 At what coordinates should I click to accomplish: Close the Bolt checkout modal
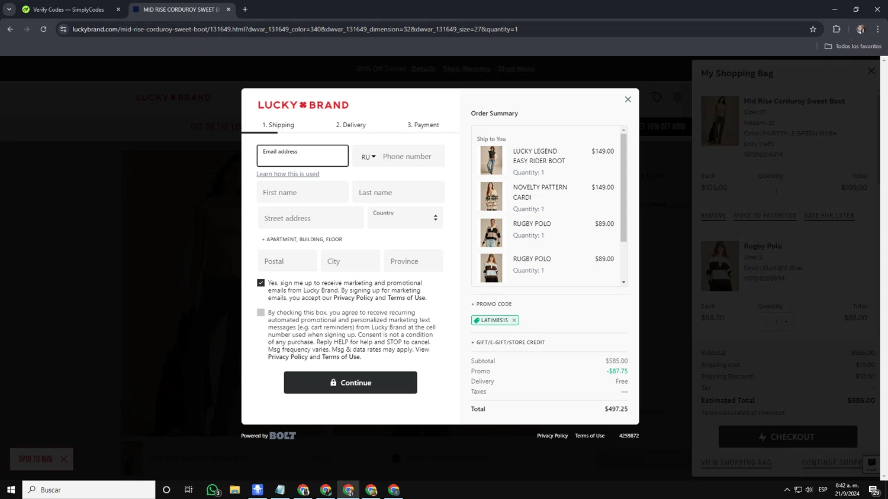pos(628,99)
